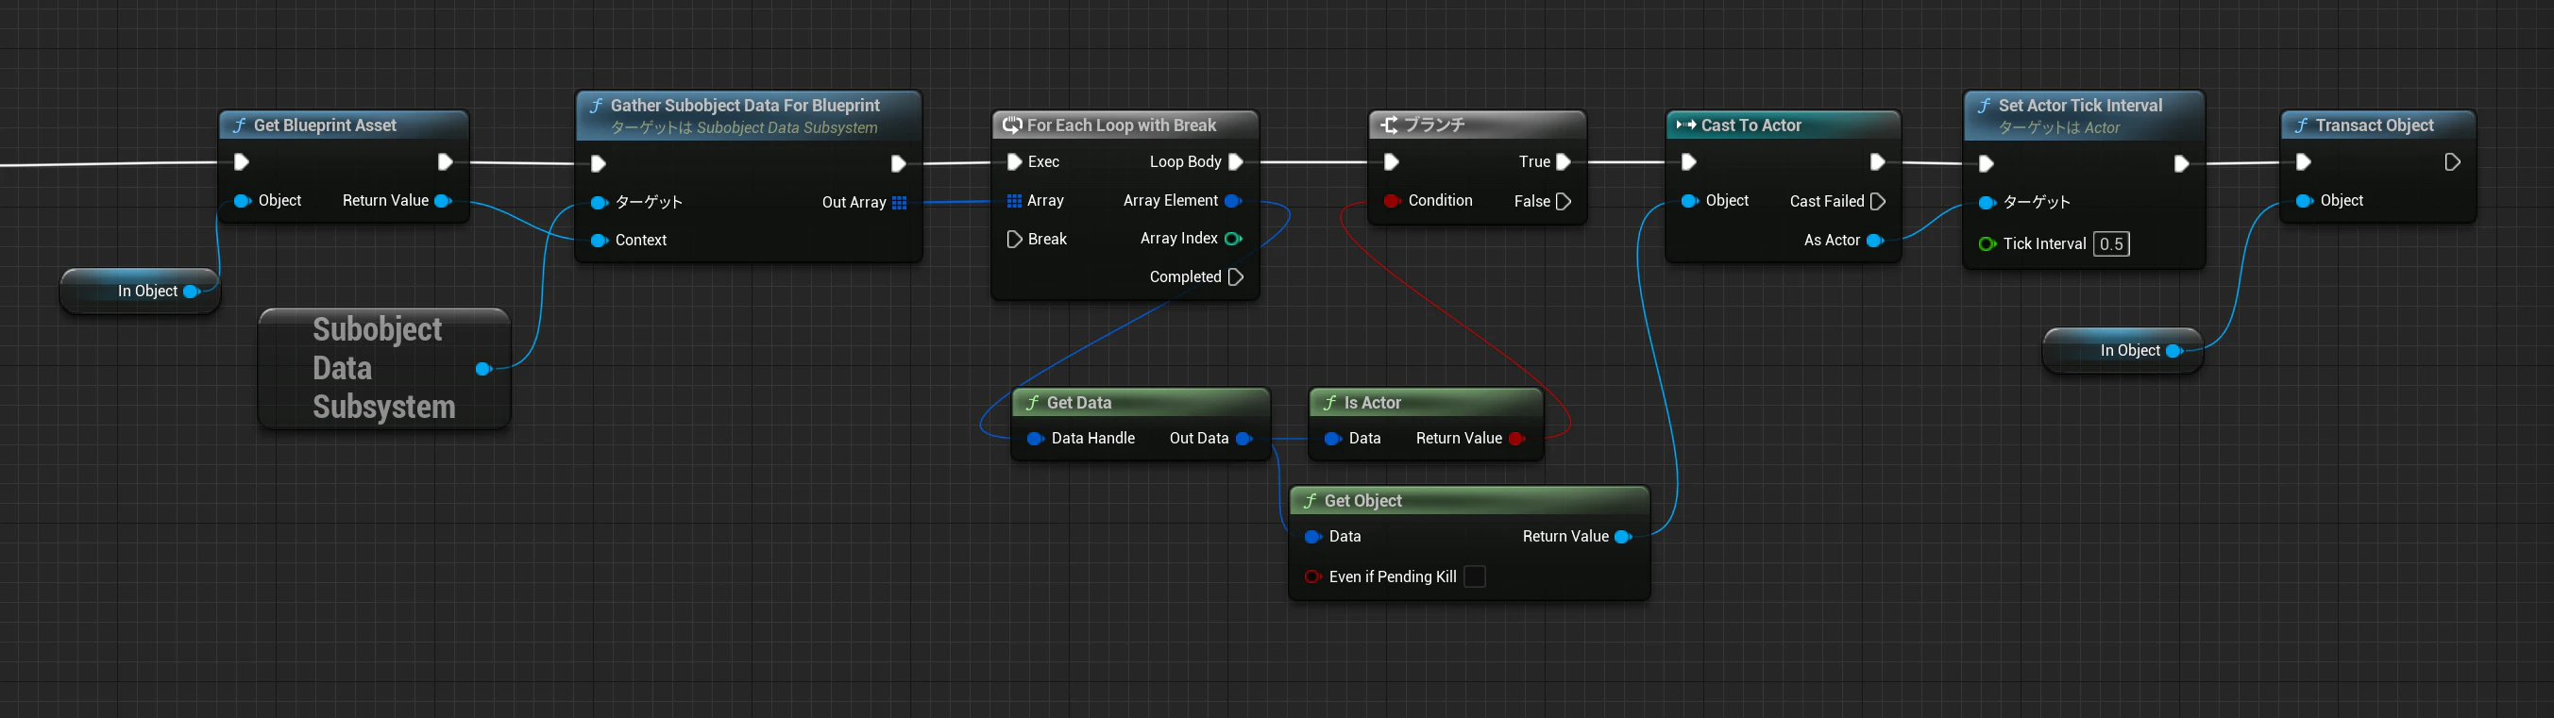Click Return Value pin on Is Actor node

1517,439
